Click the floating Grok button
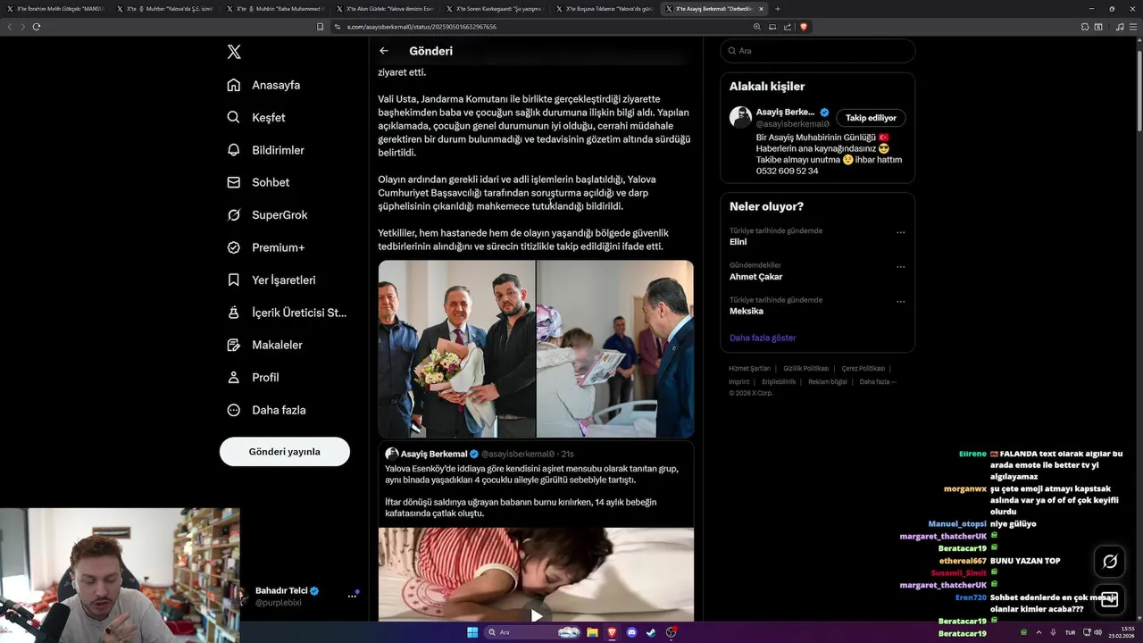The height and width of the screenshot is (643, 1143). coord(1110,562)
